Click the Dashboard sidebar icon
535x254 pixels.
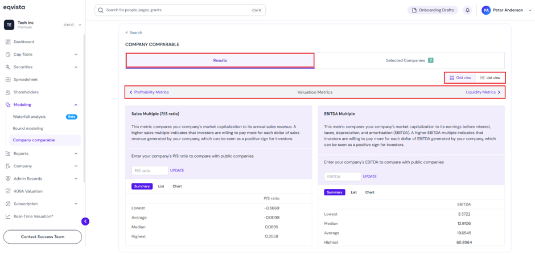[x=8, y=42]
